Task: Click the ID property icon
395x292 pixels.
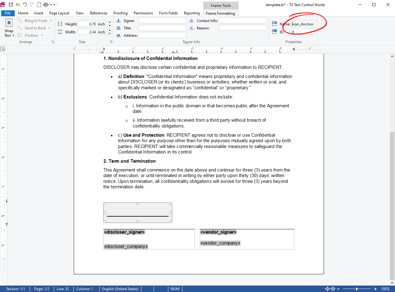Action: [274, 31]
